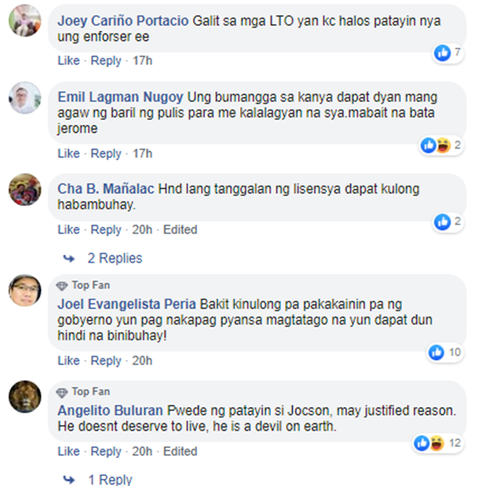
Task: View the 10 likes on Joel Evangelista Peria's comment
Action: click(x=445, y=353)
